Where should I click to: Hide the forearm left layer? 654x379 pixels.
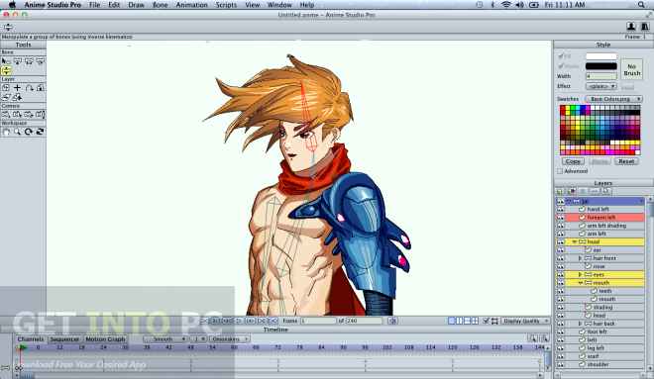[560, 218]
